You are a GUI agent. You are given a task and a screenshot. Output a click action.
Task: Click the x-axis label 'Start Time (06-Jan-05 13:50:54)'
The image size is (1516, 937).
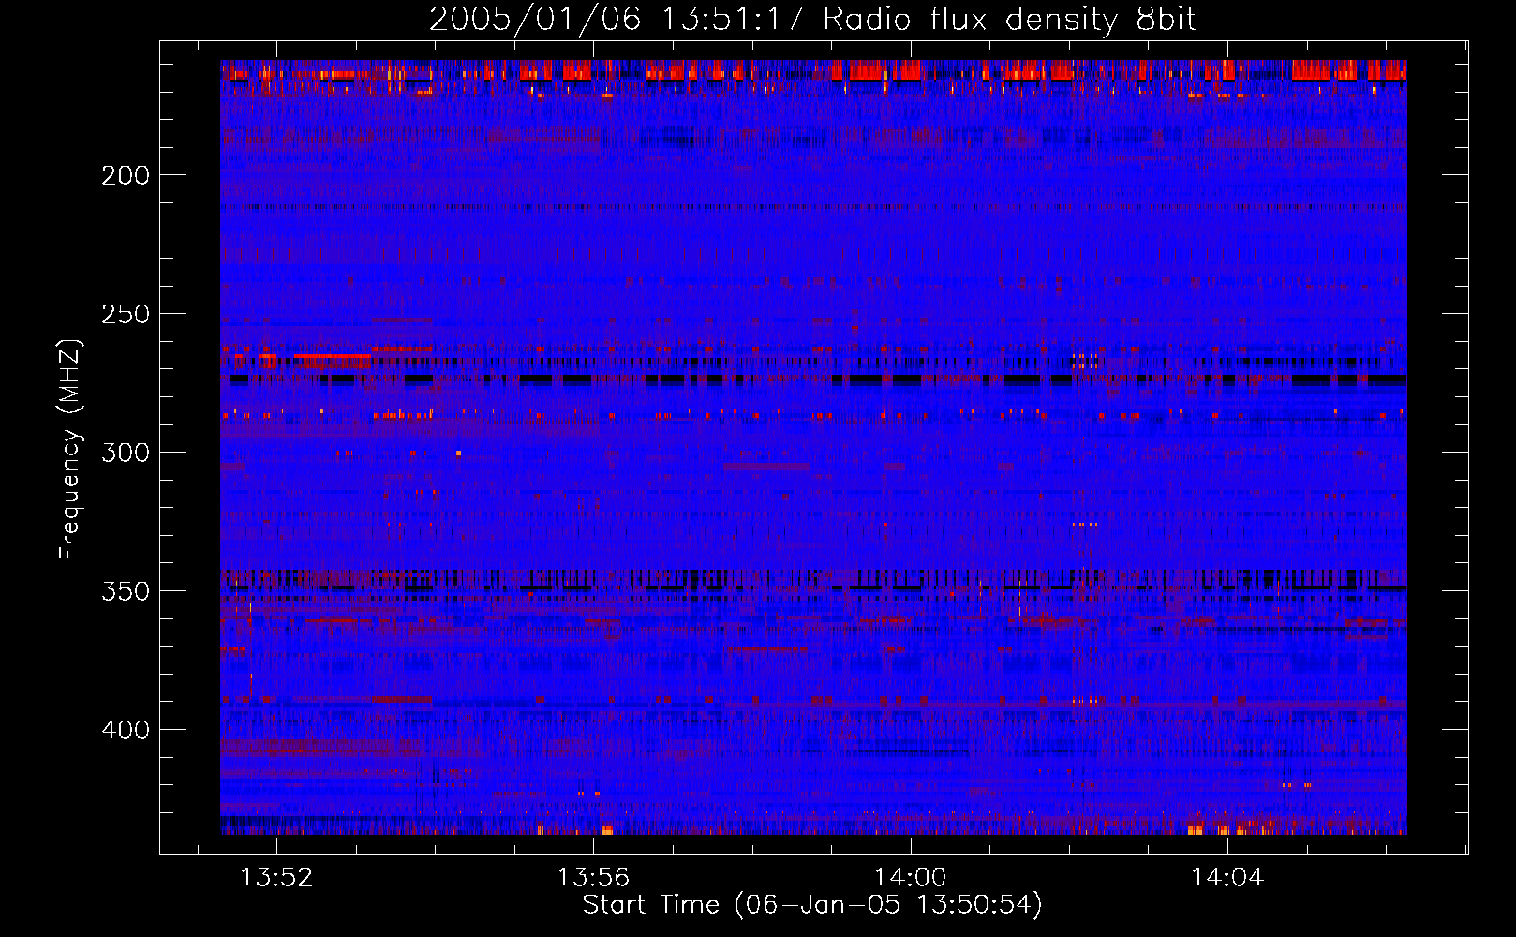point(812,904)
